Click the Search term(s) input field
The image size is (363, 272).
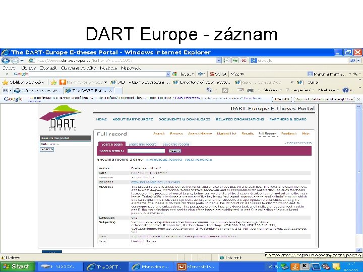(x=146, y=151)
